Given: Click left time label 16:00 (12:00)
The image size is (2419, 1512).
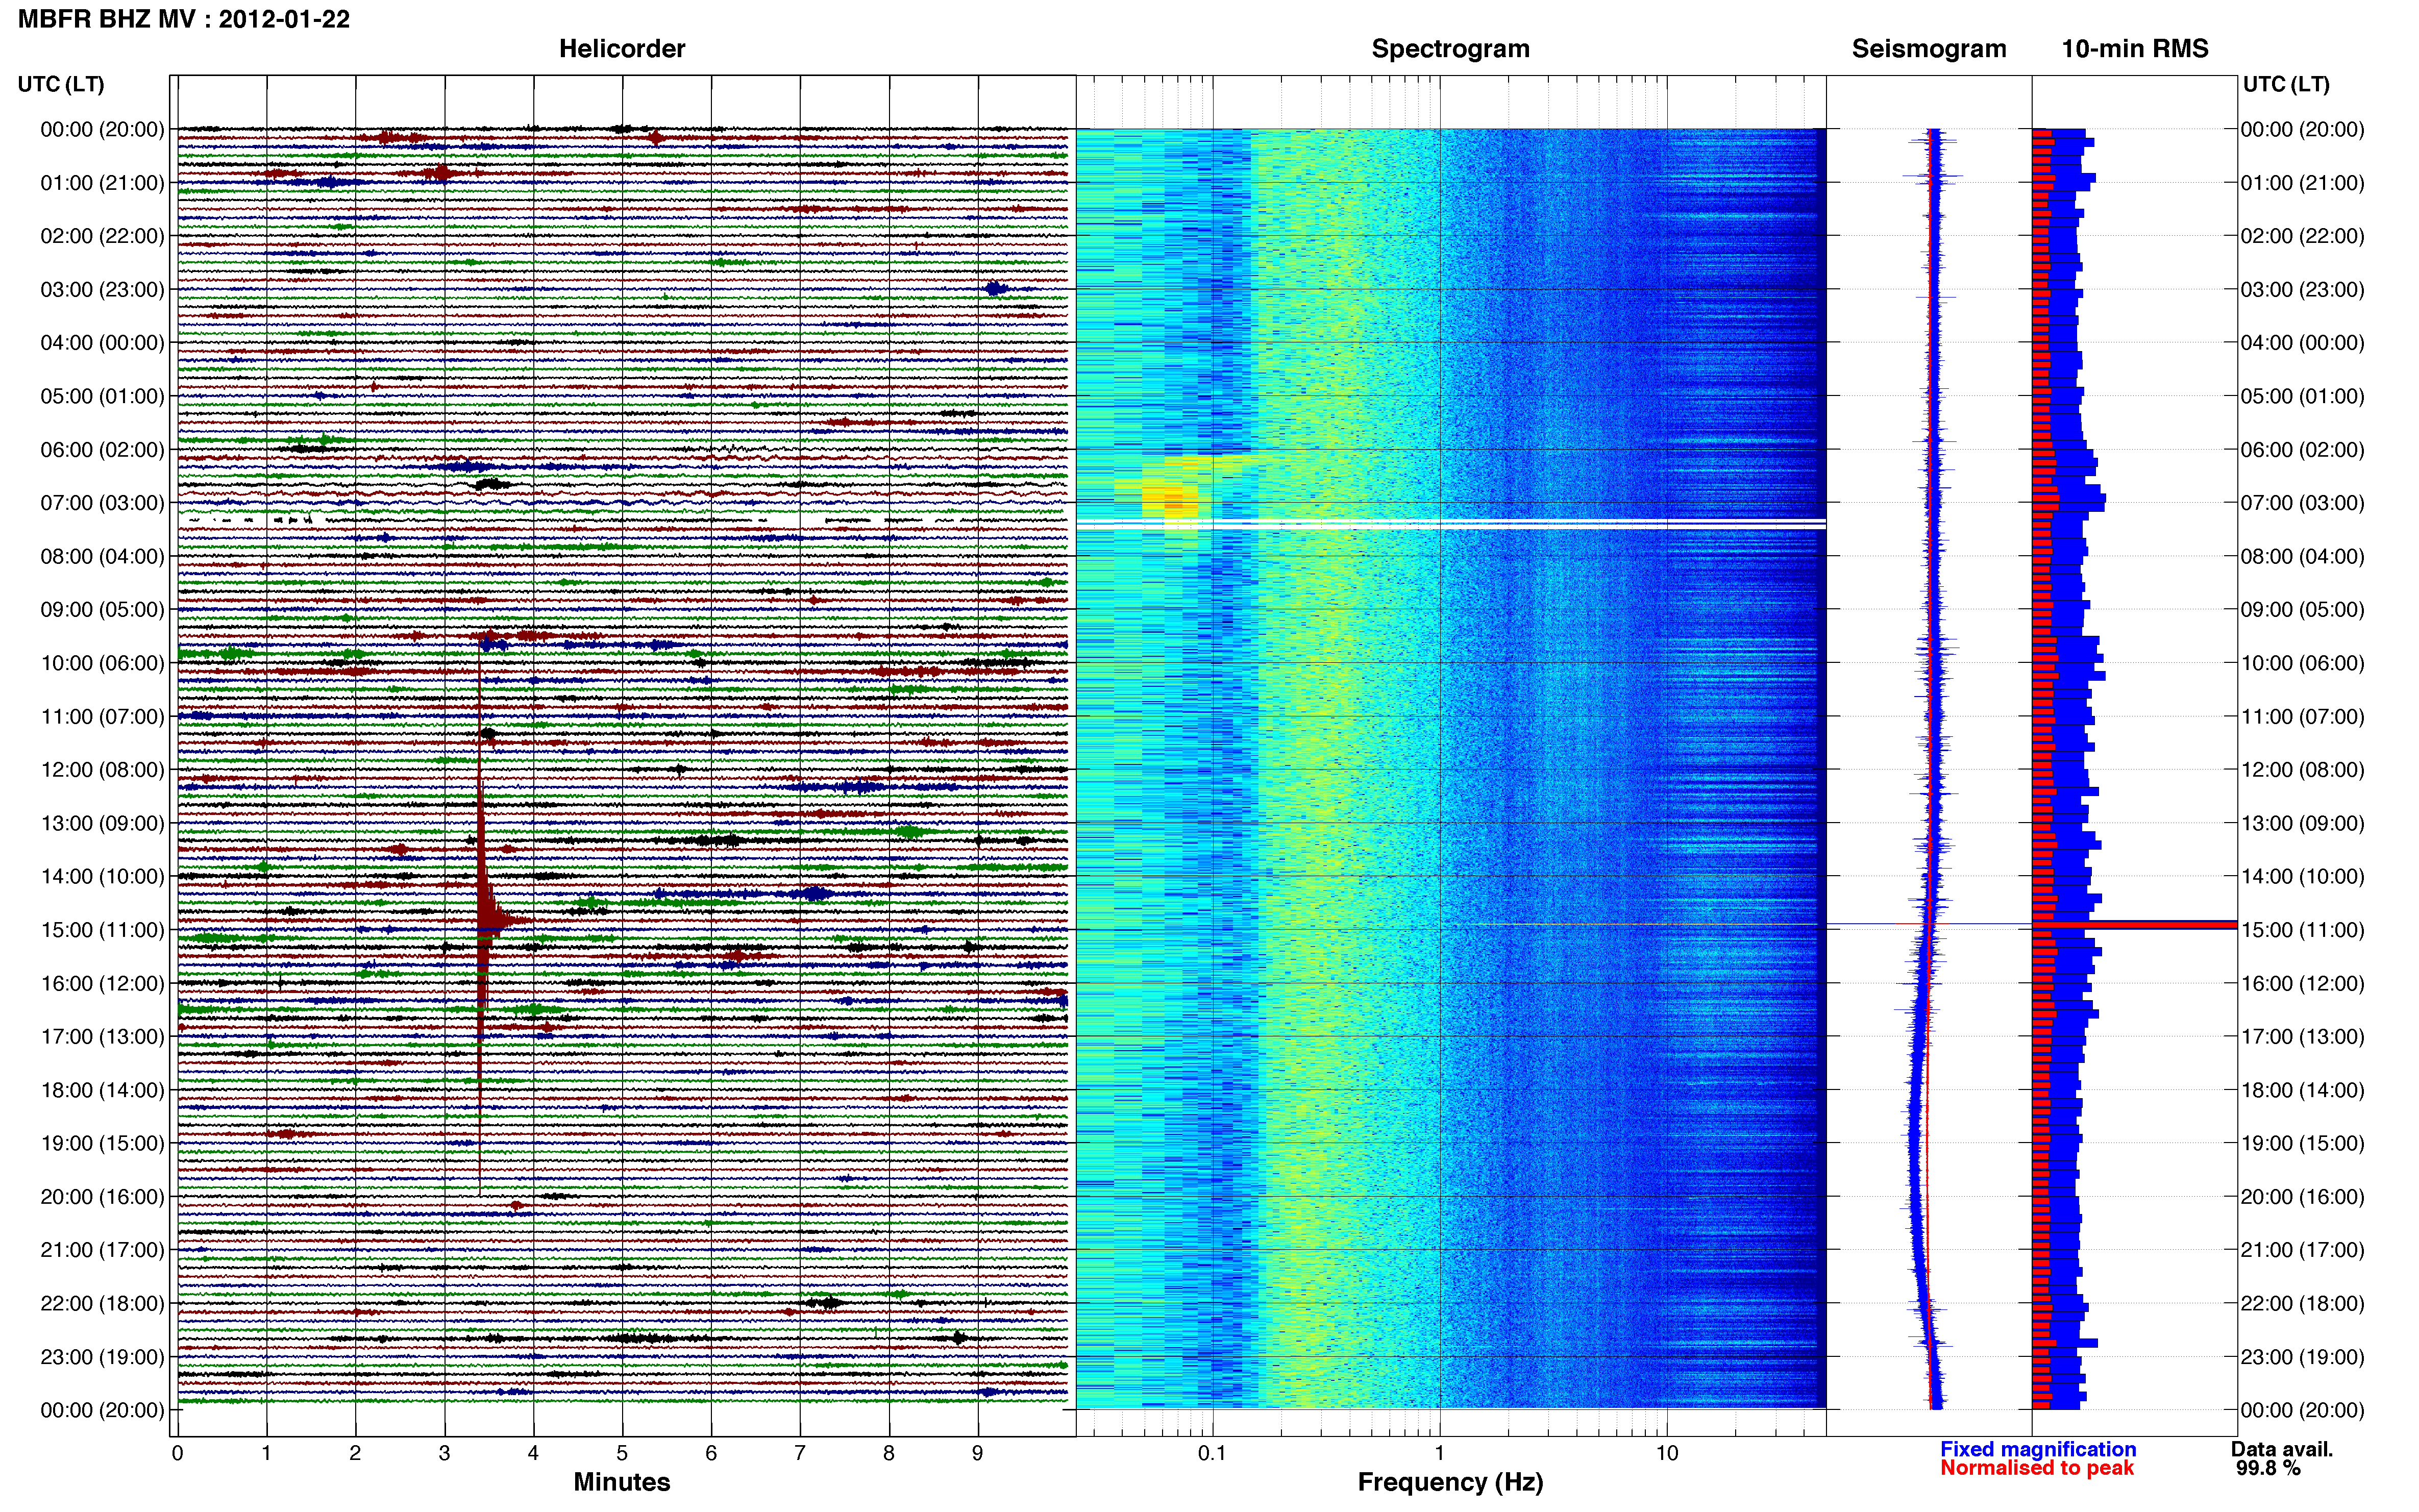Looking at the screenshot, I should [x=102, y=983].
